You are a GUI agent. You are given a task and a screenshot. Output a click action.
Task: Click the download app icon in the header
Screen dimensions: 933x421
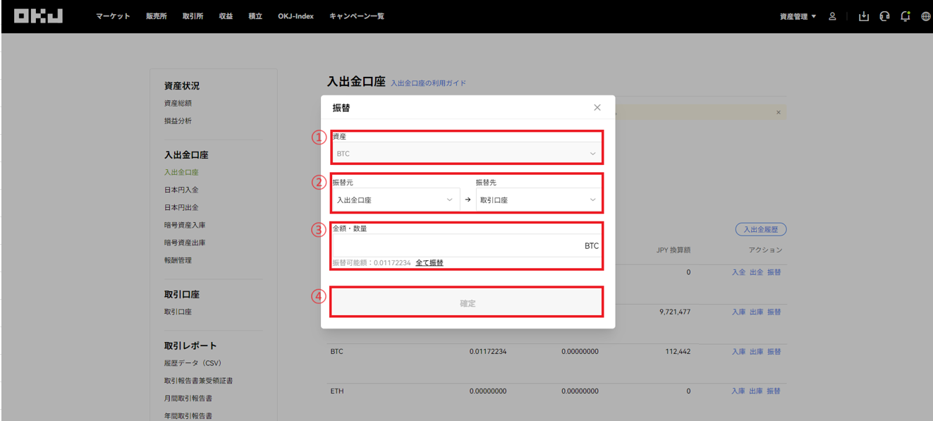864,16
